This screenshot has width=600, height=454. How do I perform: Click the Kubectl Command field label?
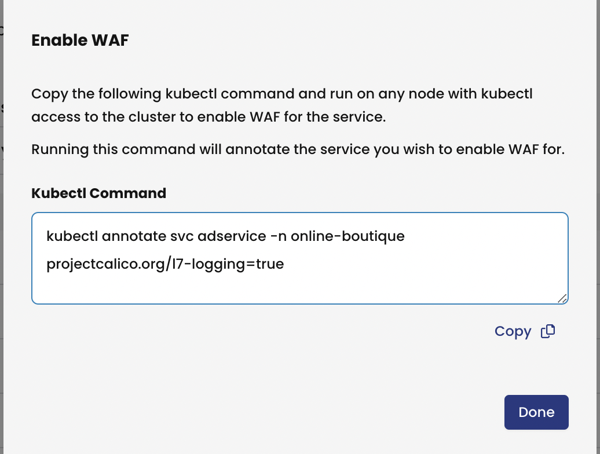click(x=99, y=193)
